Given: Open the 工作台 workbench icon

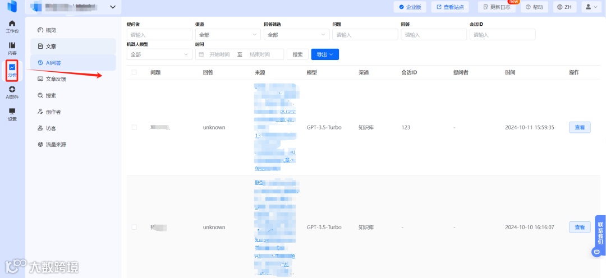Looking at the screenshot, I should point(12,26).
